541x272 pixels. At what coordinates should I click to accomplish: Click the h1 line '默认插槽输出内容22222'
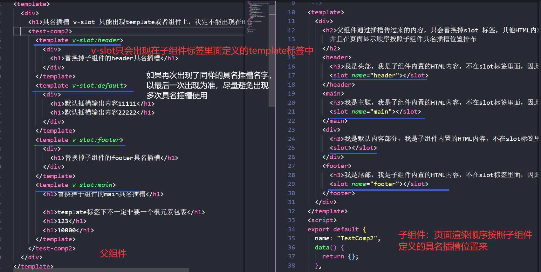tap(102, 113)
